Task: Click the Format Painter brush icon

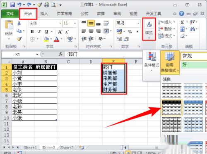Action: [x=19, y=39]
